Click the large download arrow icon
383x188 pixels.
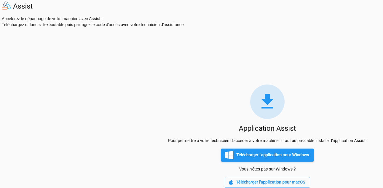coord(267,102)
